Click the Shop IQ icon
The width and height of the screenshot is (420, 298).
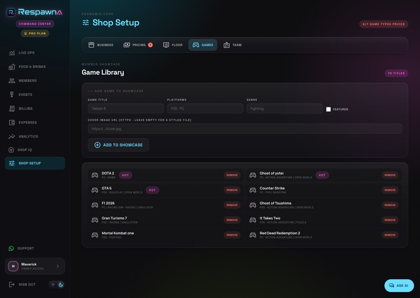[x=11, y=150]
